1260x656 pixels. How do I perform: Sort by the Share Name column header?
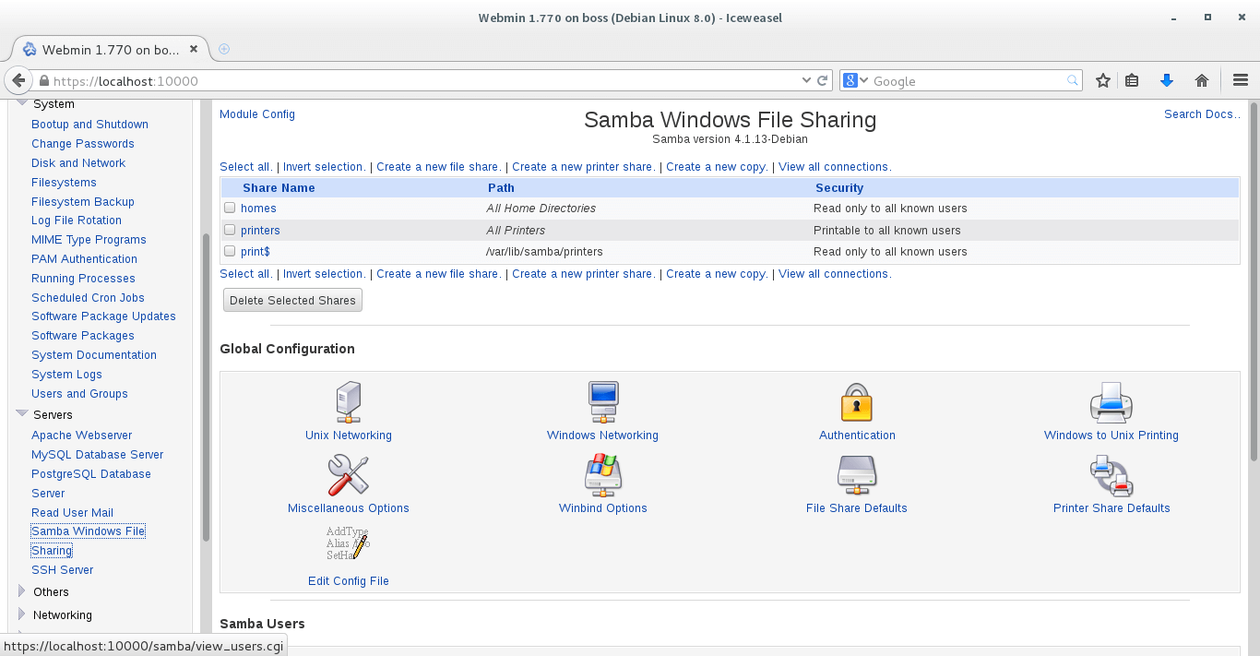pos(279,187)
